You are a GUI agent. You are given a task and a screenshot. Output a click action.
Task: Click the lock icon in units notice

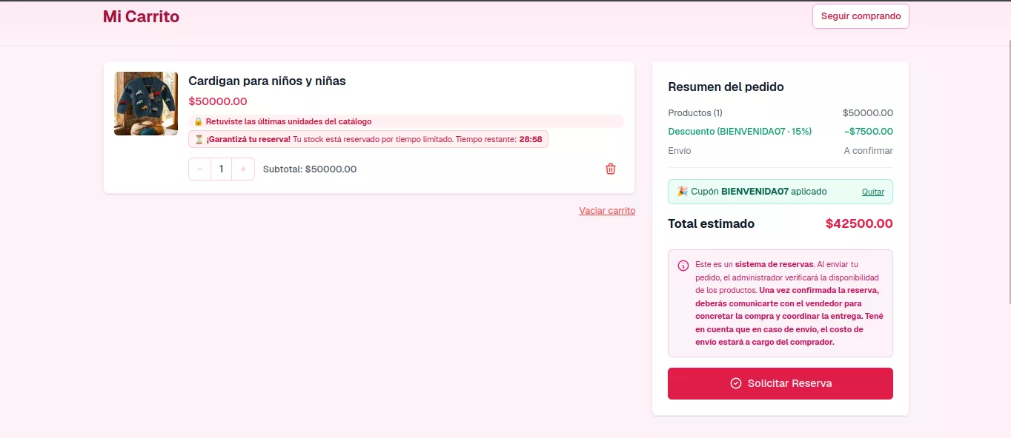coord(198,121)
